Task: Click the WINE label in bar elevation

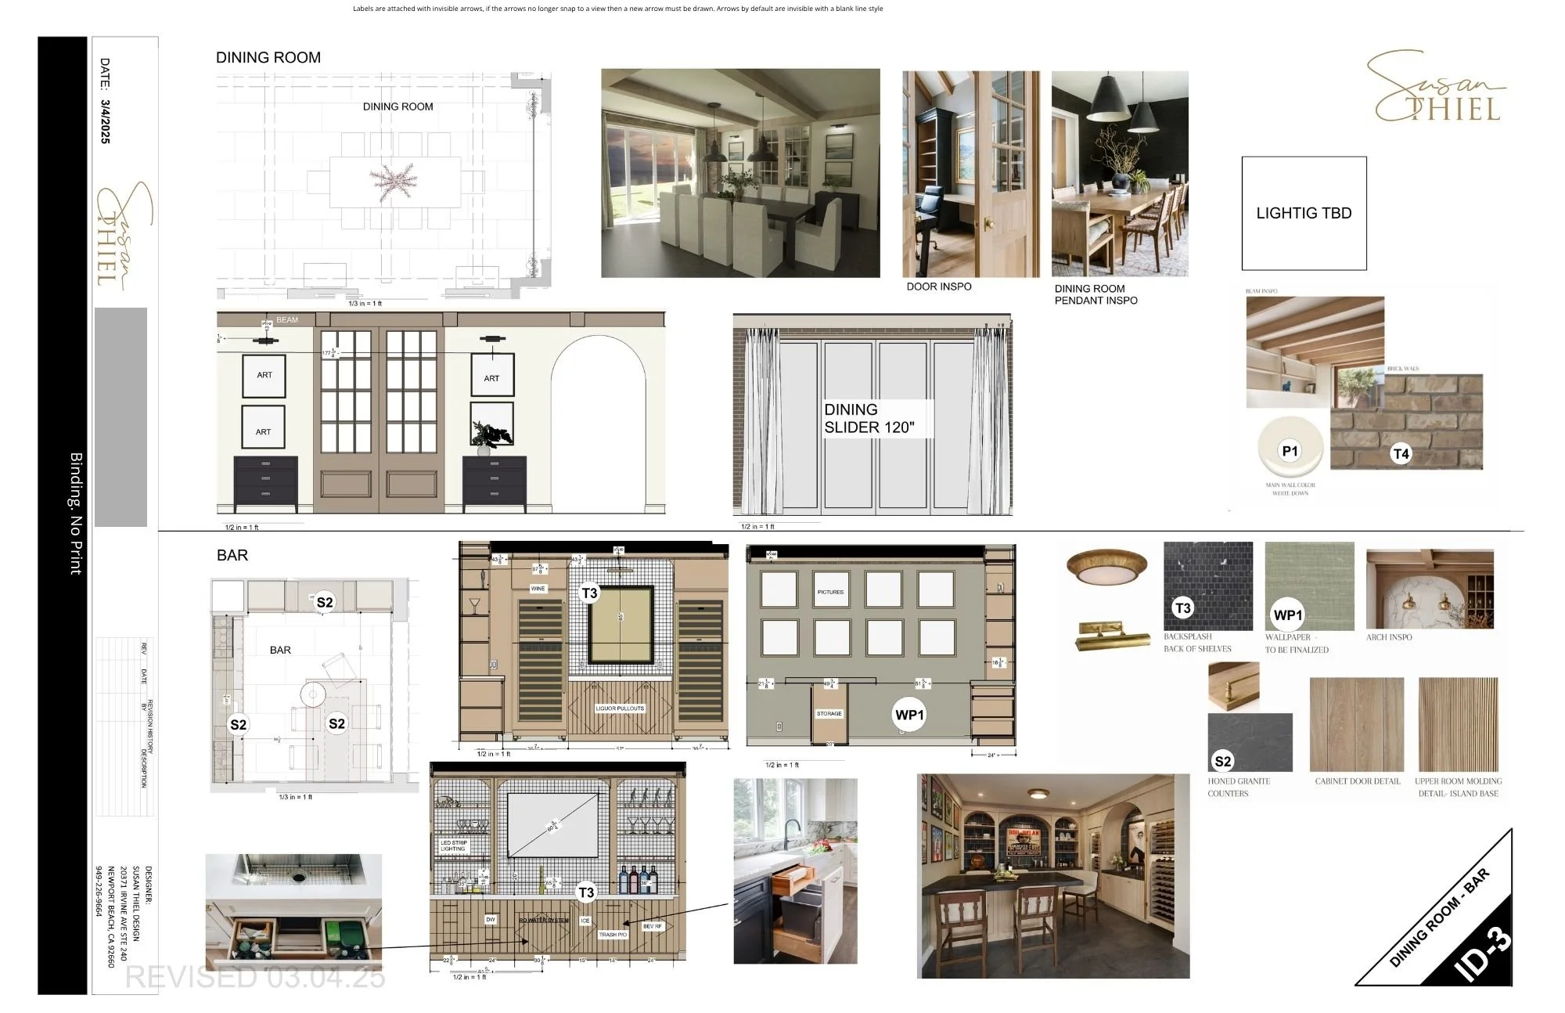Action: (538, 588)
